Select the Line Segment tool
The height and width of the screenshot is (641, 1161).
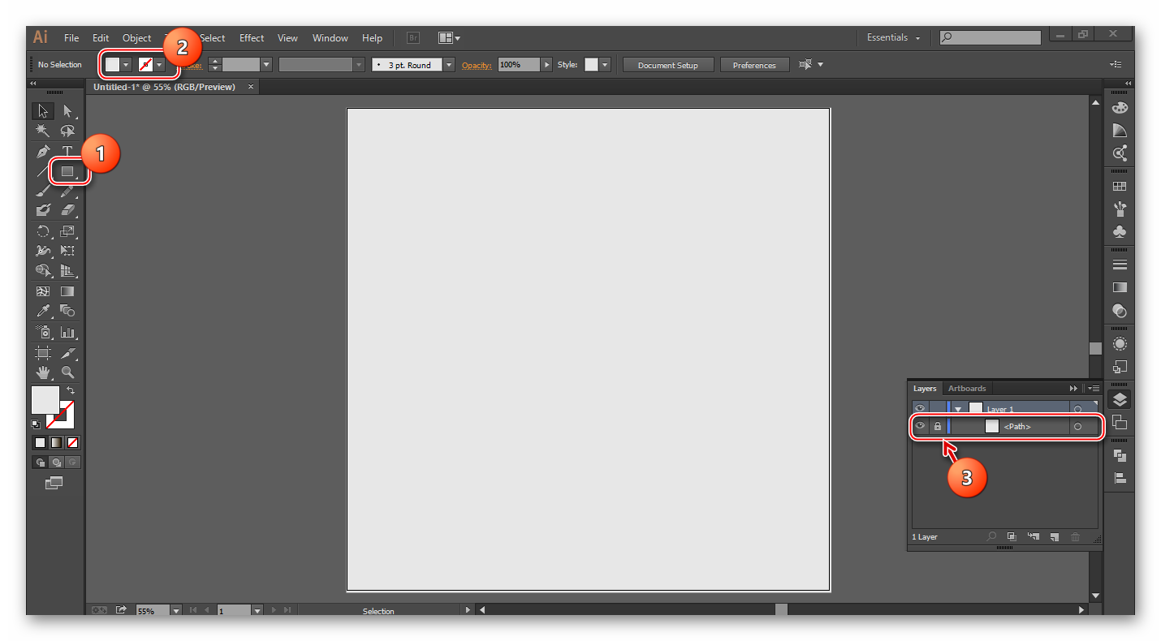[x=43, y=171]
